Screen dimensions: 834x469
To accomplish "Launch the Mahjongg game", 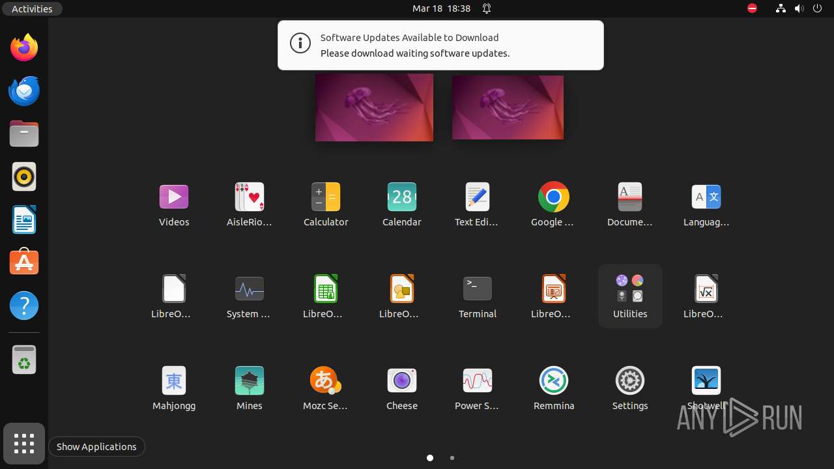I will point(174,388).
